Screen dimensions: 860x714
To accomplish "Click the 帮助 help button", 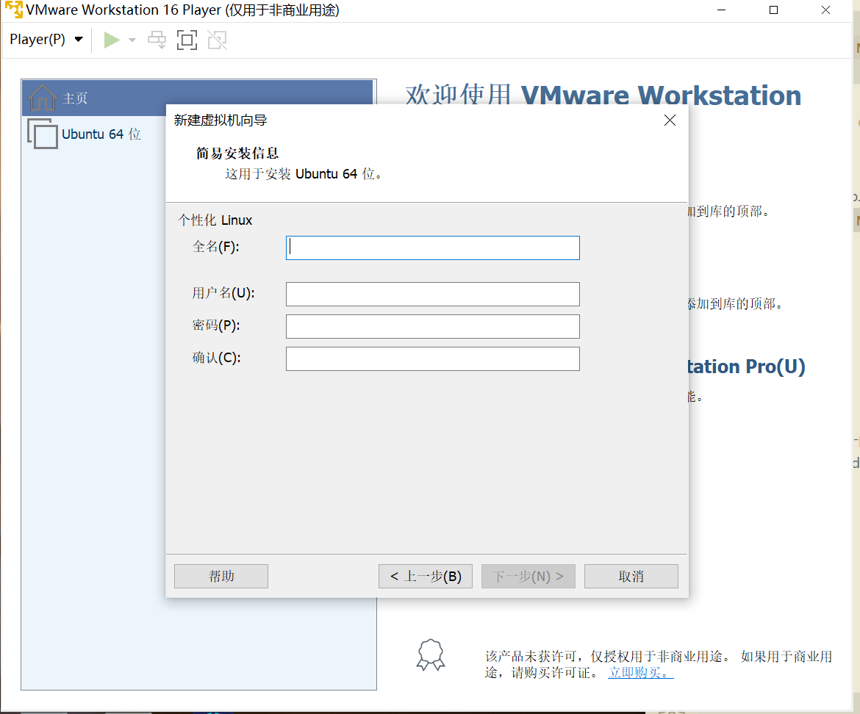I will pos(221,577).
